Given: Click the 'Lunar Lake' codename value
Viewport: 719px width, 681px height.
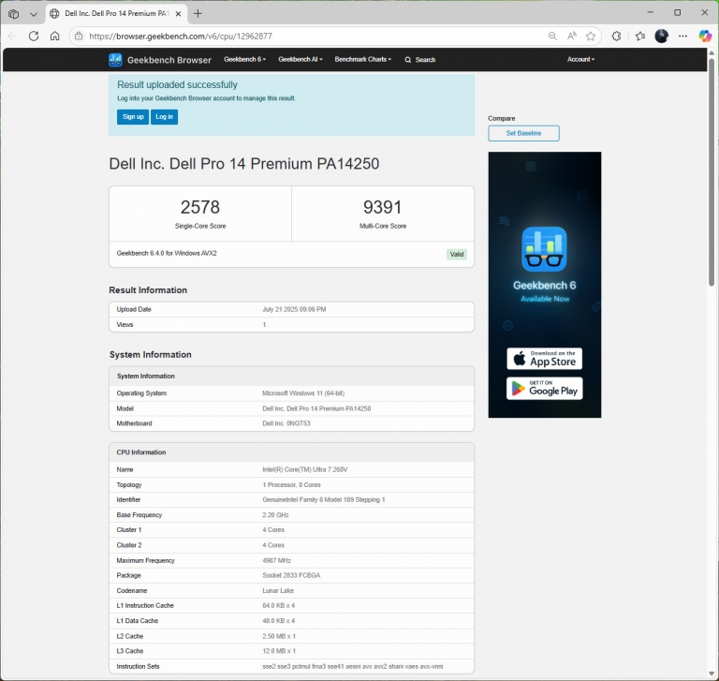Looking at the screenshot, I should click(x=278, y=591).
